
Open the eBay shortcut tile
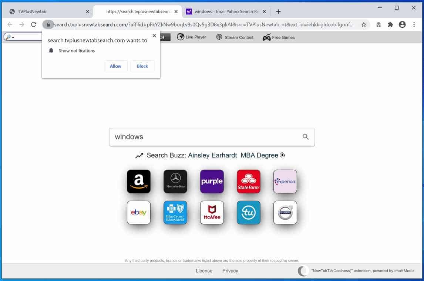139,212
